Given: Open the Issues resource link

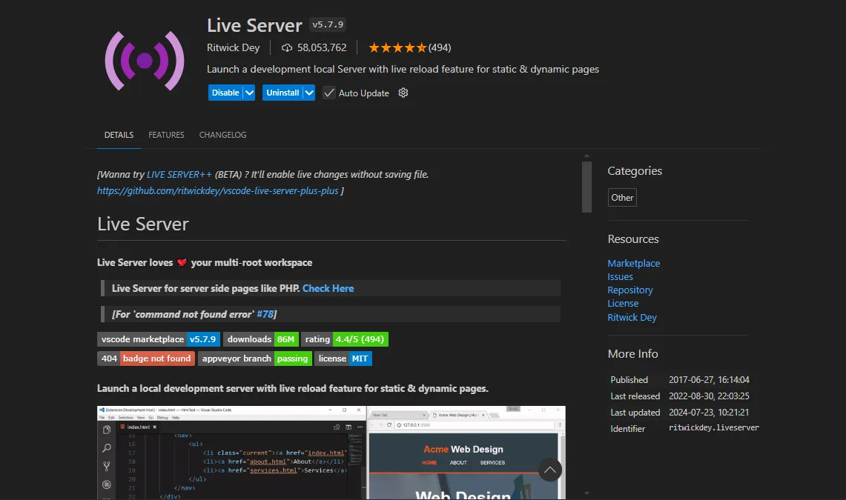Looking at the screenshot, I should [620, 276].
